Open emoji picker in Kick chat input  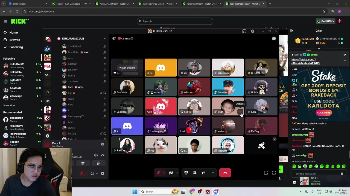(x=342, y=174)
